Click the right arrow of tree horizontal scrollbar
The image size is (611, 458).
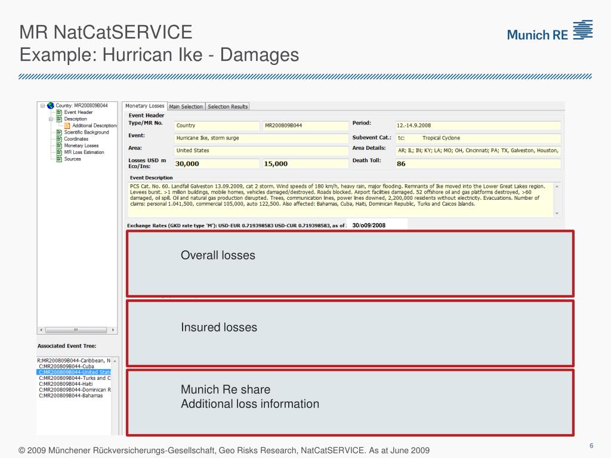click(113, 330)
